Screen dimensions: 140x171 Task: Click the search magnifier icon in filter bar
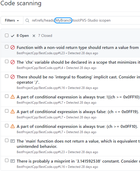[27, 21]
